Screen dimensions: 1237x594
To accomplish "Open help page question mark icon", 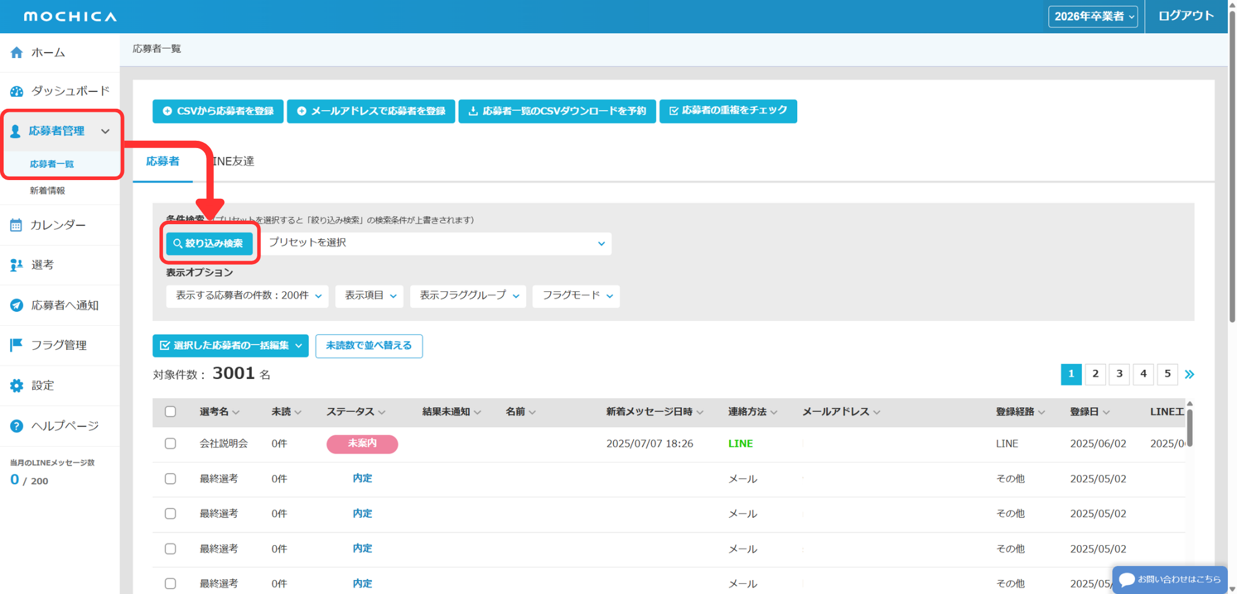I will pos(17,426).
